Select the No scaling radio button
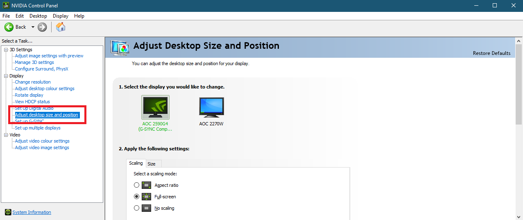 [x=137, y=208]
